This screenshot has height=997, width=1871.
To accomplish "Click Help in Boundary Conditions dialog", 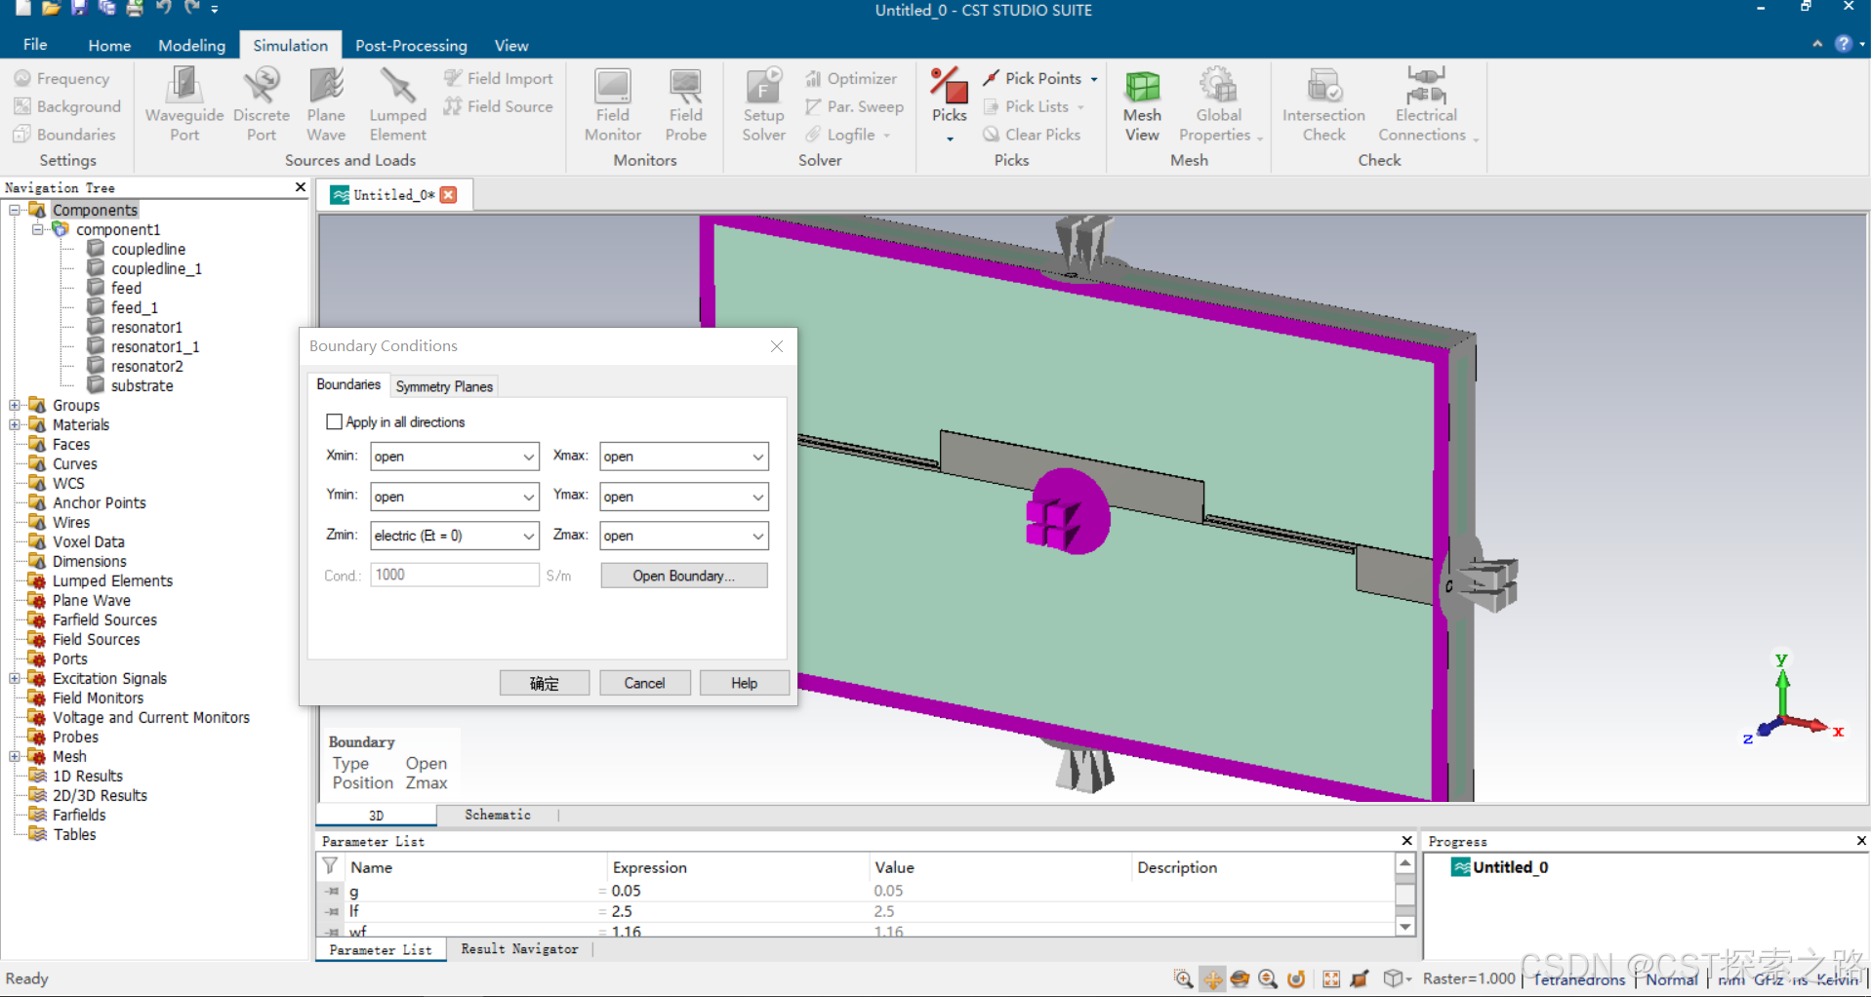I will point(744,683).
